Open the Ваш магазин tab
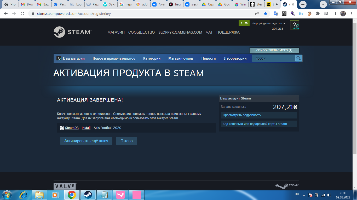The height and width of the screenshot is (200, 357). 71,58
